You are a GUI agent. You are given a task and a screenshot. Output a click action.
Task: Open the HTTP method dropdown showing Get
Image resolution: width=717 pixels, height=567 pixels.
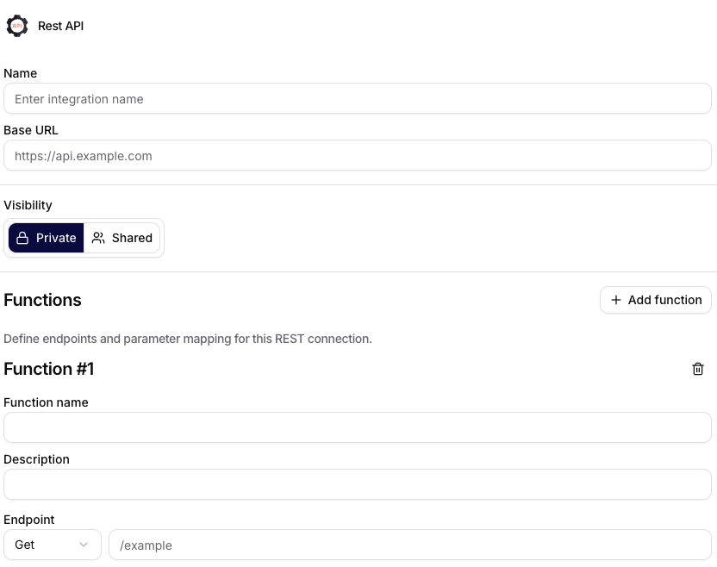[x=52, y=545]
